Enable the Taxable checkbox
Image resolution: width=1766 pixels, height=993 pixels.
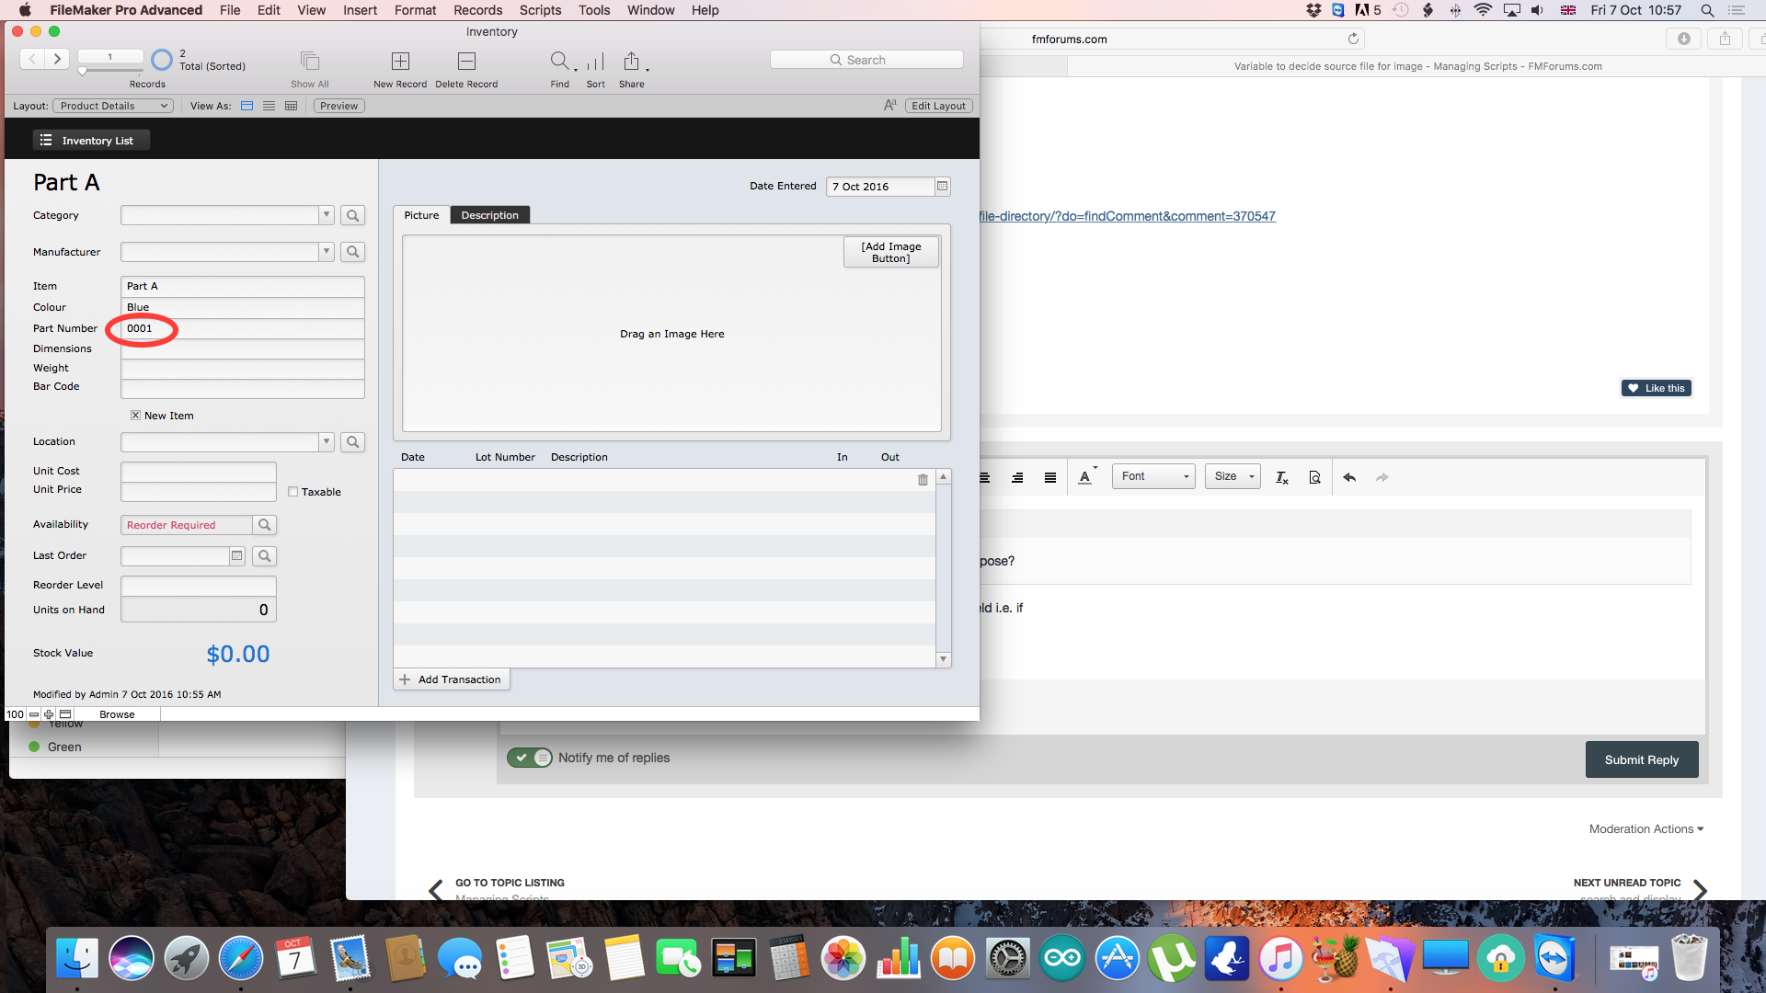[x=293, y=492]
